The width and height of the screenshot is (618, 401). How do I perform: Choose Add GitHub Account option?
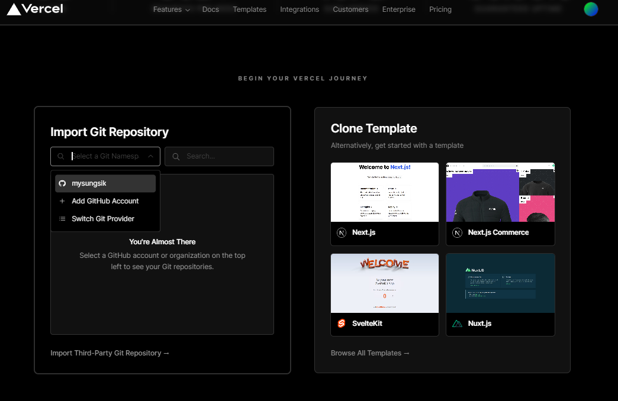click(x=105, y=201)
